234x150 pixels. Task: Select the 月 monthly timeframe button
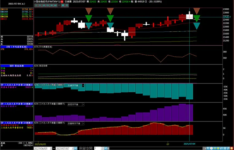67,5
